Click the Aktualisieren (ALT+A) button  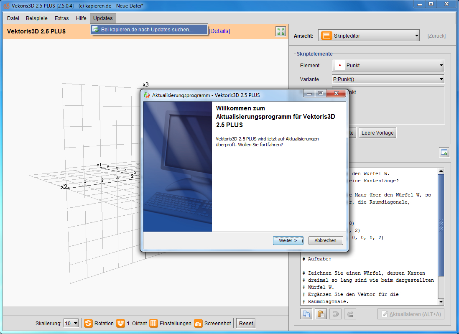click(411, 314)
